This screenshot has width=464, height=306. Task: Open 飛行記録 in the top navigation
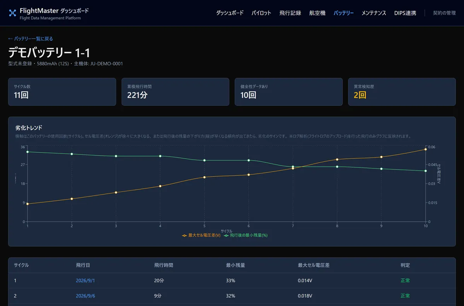(x=290, y=13)
